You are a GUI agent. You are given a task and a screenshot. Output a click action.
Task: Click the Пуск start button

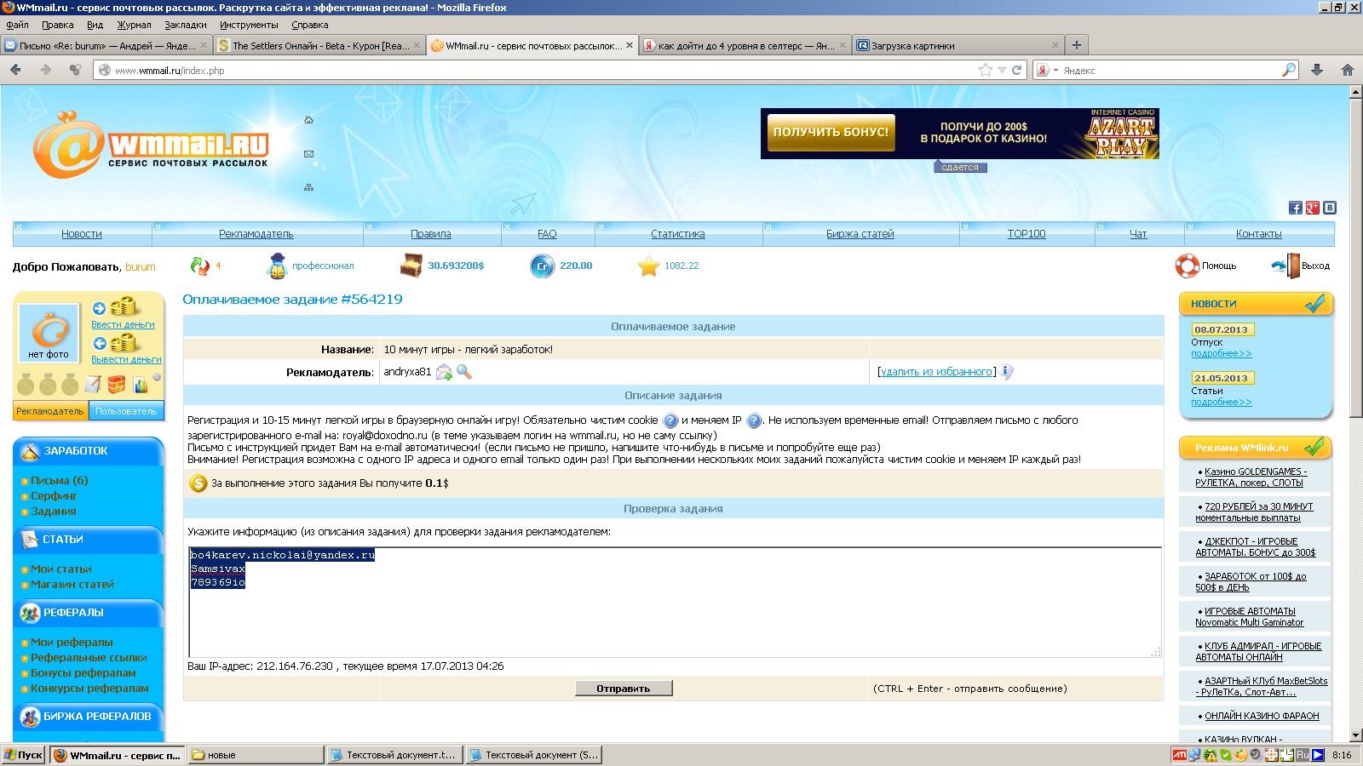[x=24, y=755]
